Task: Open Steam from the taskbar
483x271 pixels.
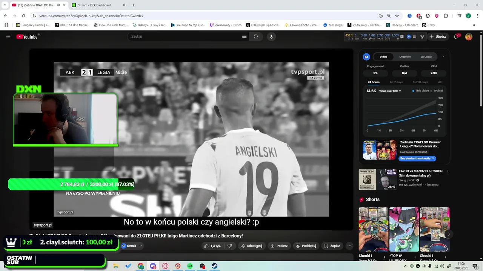Action: click(214, 266)
